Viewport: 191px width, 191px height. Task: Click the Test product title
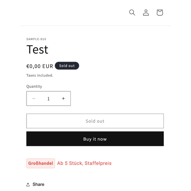(37, 49)
